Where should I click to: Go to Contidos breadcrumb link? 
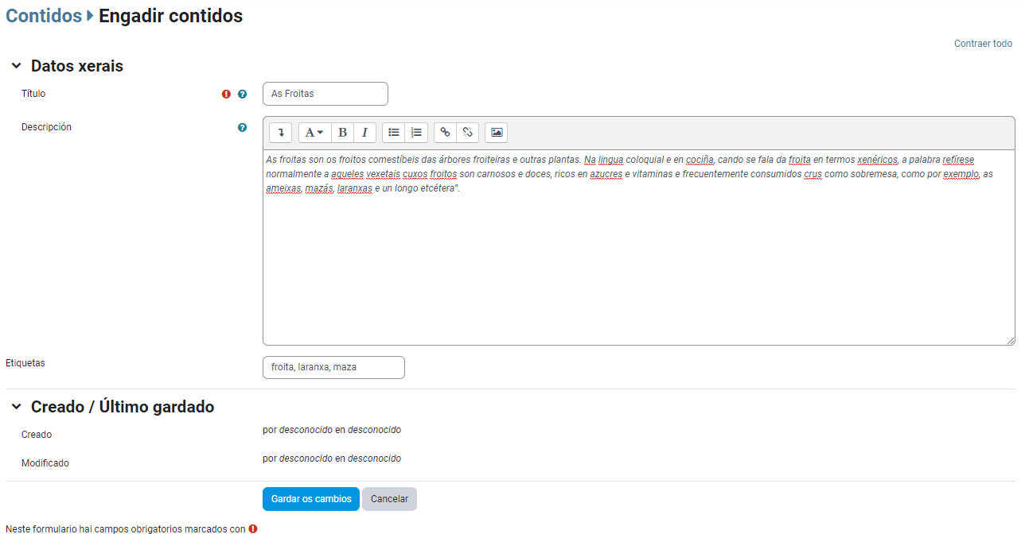[x=44, y=16]
